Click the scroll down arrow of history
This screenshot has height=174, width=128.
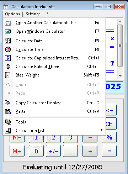tap(120, 76)
